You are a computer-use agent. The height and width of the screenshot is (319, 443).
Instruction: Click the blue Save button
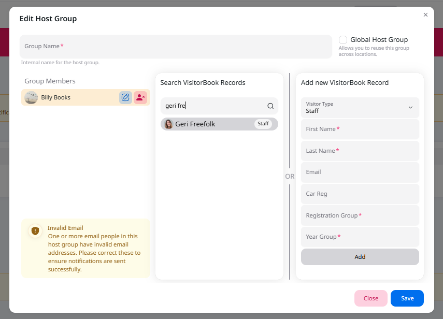tap(407, 298)
